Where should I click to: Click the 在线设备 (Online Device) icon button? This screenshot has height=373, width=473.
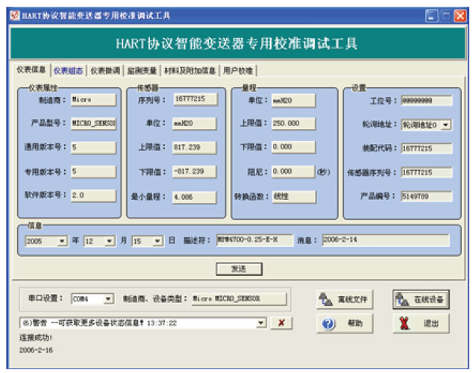tap(421, 299)
